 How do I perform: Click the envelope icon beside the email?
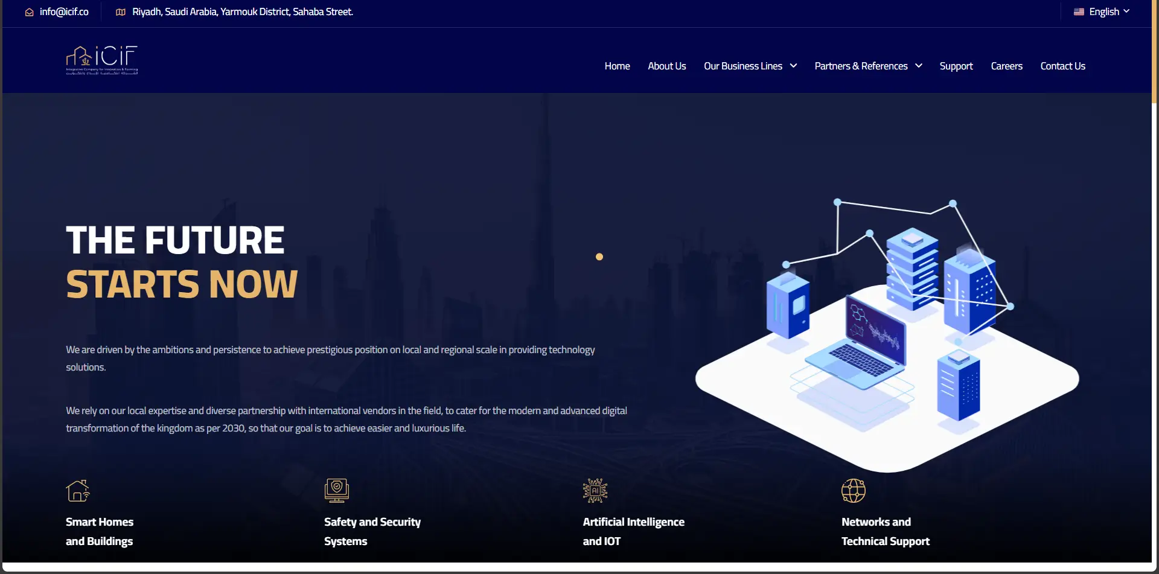coord(29,12)
